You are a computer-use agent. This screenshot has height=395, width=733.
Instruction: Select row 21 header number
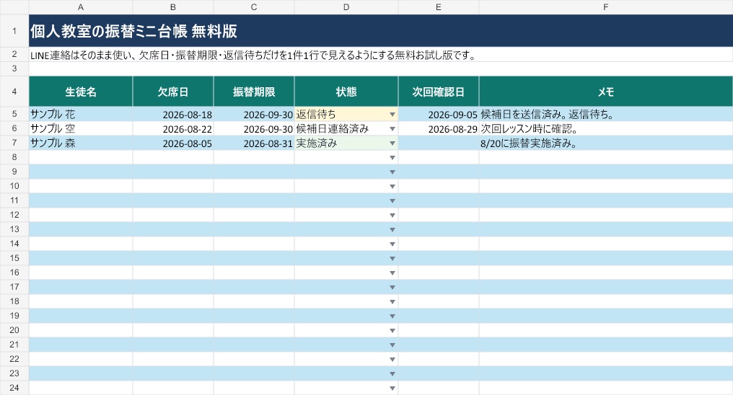tap(14, 345)
